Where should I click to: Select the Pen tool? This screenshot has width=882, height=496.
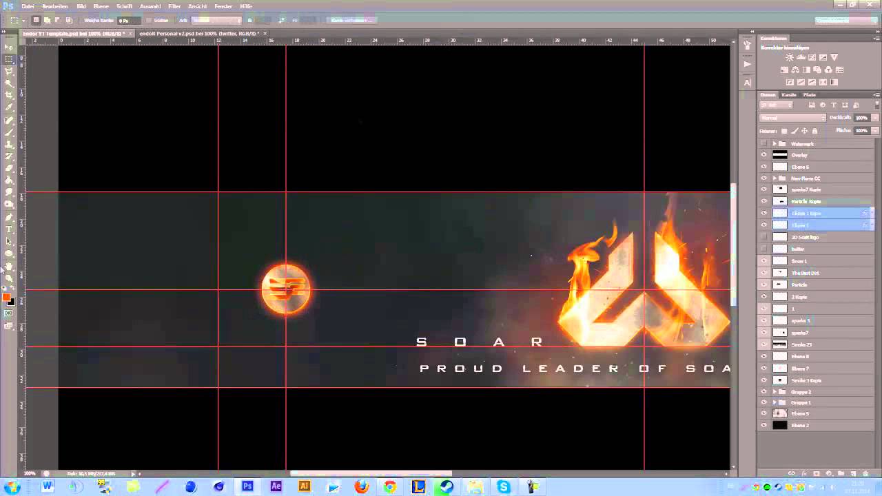point(9,216)
